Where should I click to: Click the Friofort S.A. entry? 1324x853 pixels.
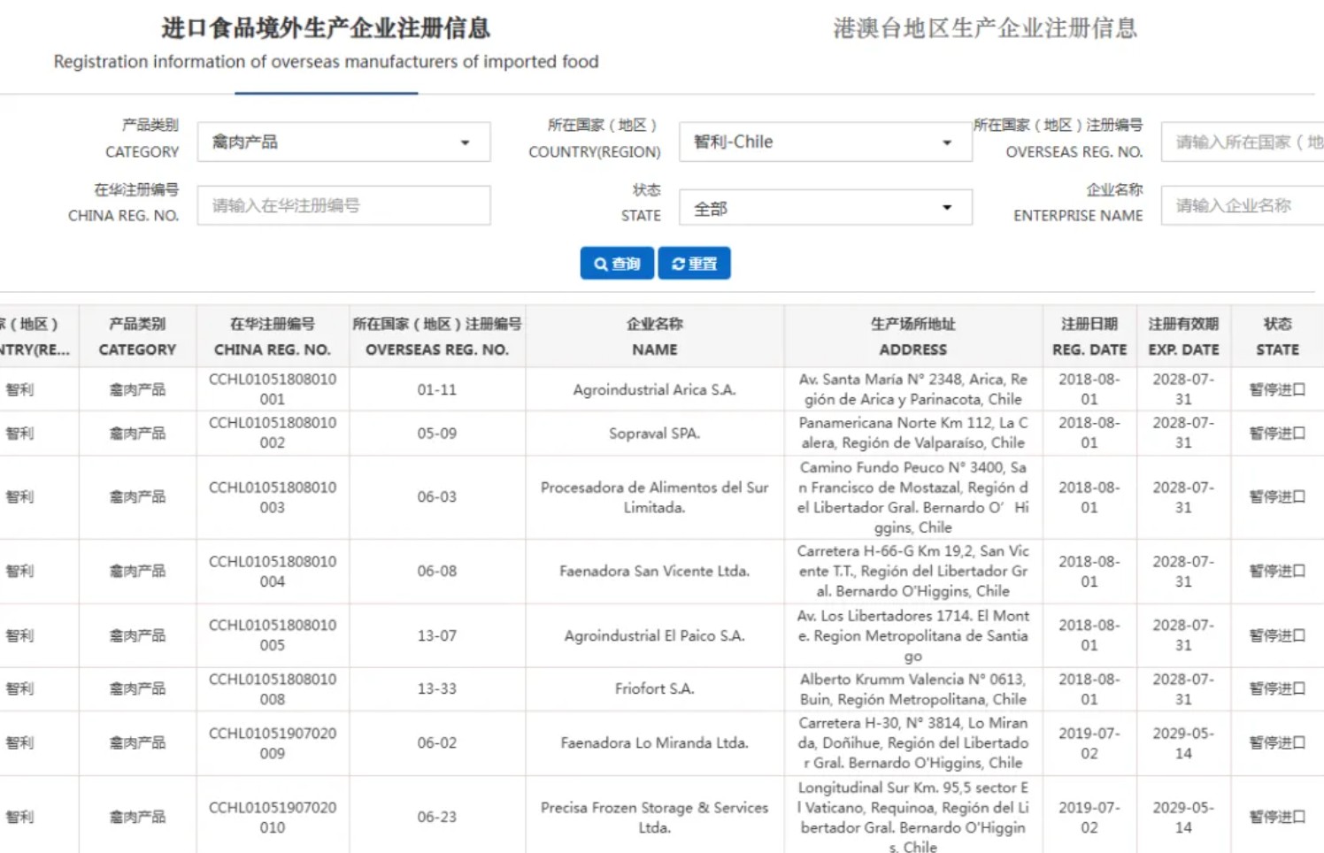(654, 688)
